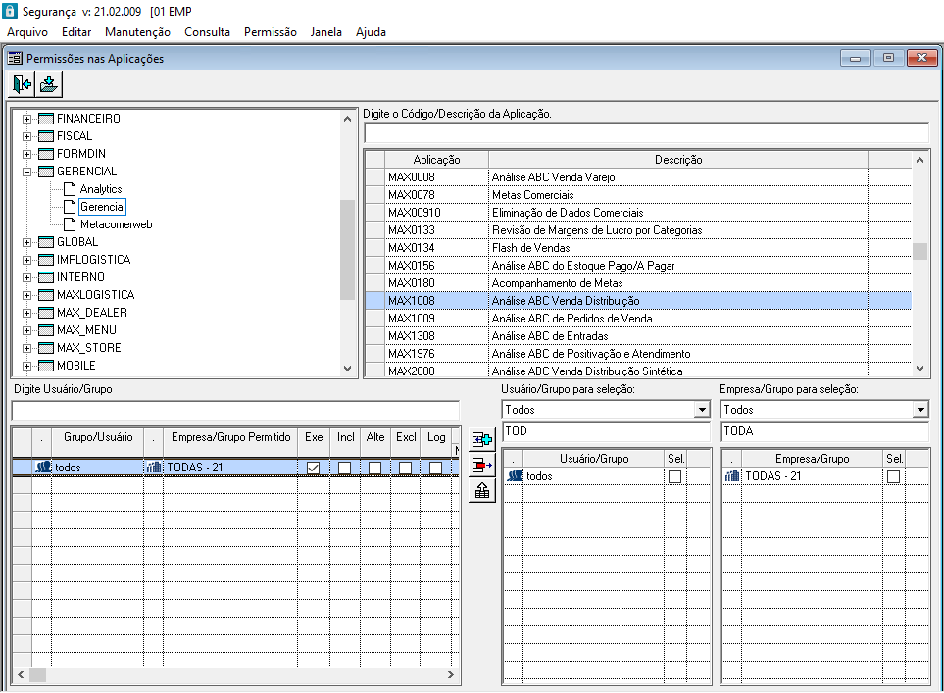This screenshot has height=693, width=944.
Task: Click the permissions grid horizontal scrollbar thumb
Action: click(38, 675)
